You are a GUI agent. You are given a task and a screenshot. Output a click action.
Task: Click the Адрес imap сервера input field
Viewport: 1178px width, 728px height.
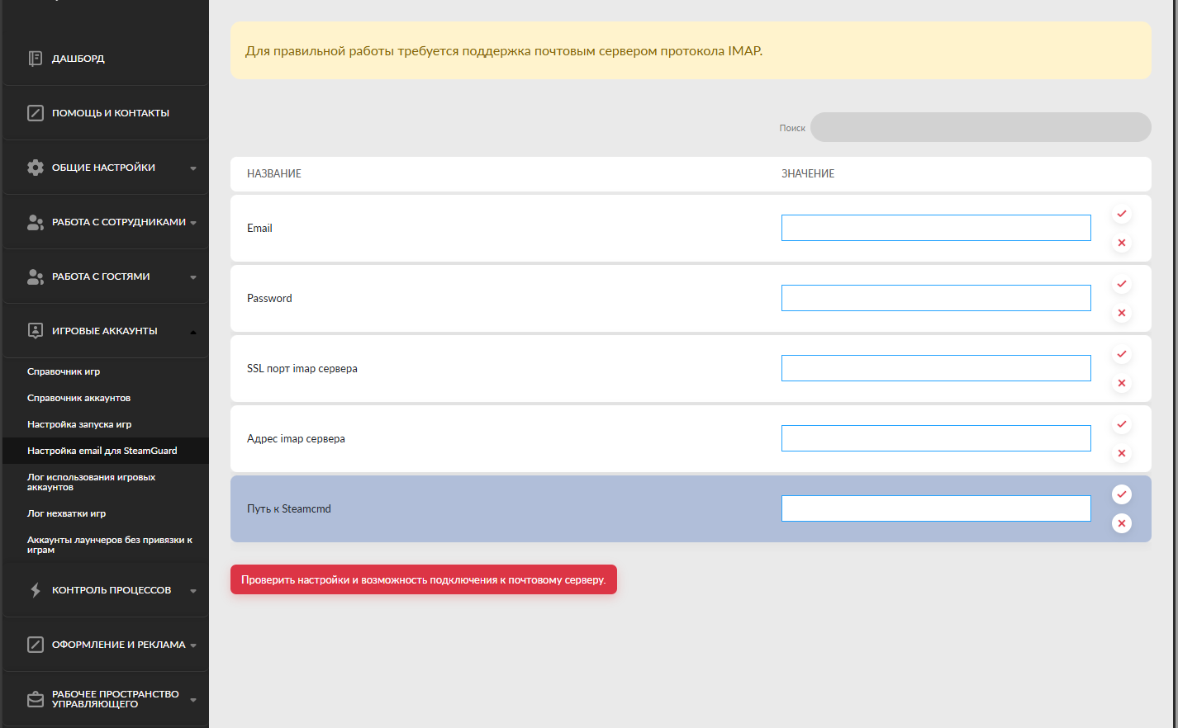936,438
